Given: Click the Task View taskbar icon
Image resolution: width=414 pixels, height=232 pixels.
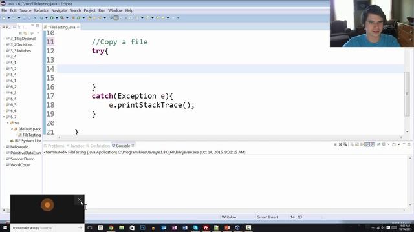Looking at the screenshot, I should pos(90,227).
